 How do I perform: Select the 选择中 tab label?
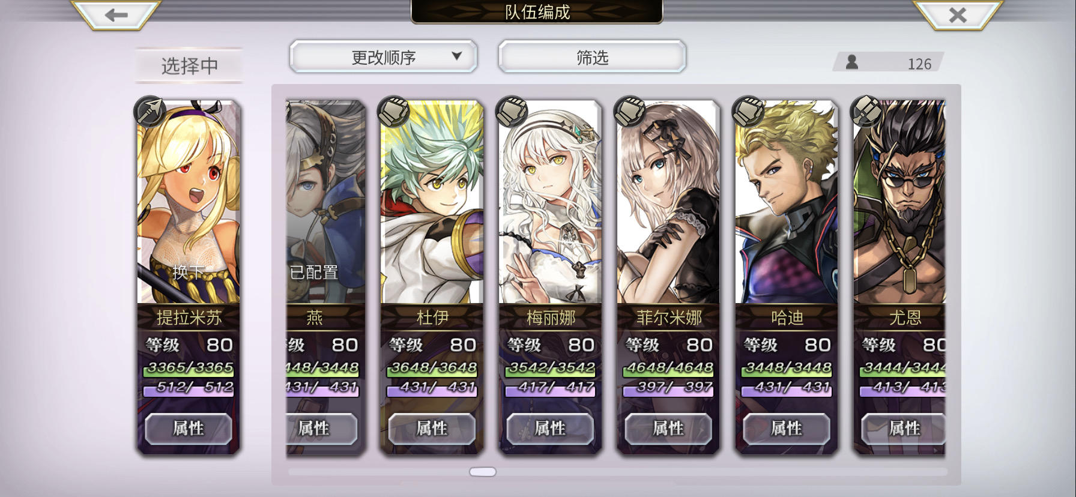pos(189,65)
